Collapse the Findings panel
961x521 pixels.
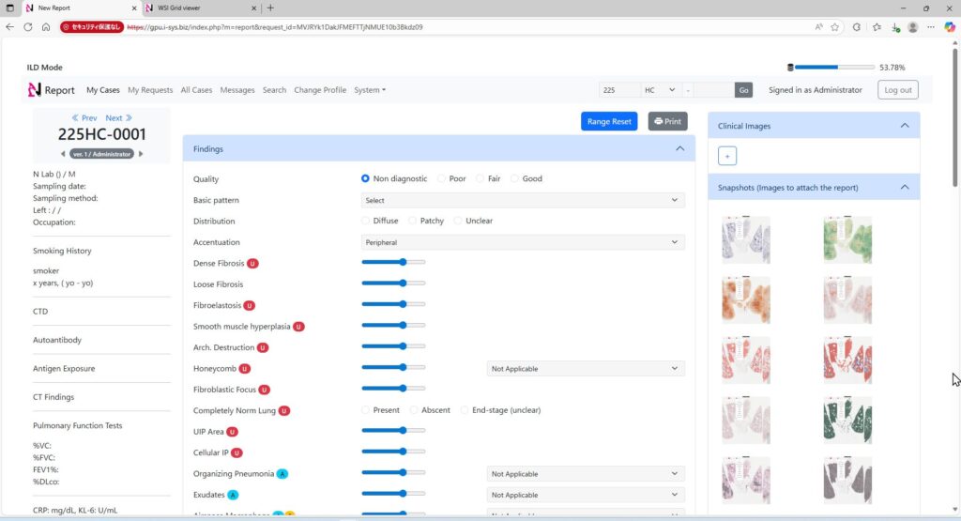tap(679, 148)
